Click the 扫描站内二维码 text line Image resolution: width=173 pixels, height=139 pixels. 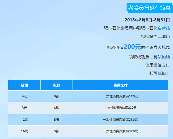point(155,36)
